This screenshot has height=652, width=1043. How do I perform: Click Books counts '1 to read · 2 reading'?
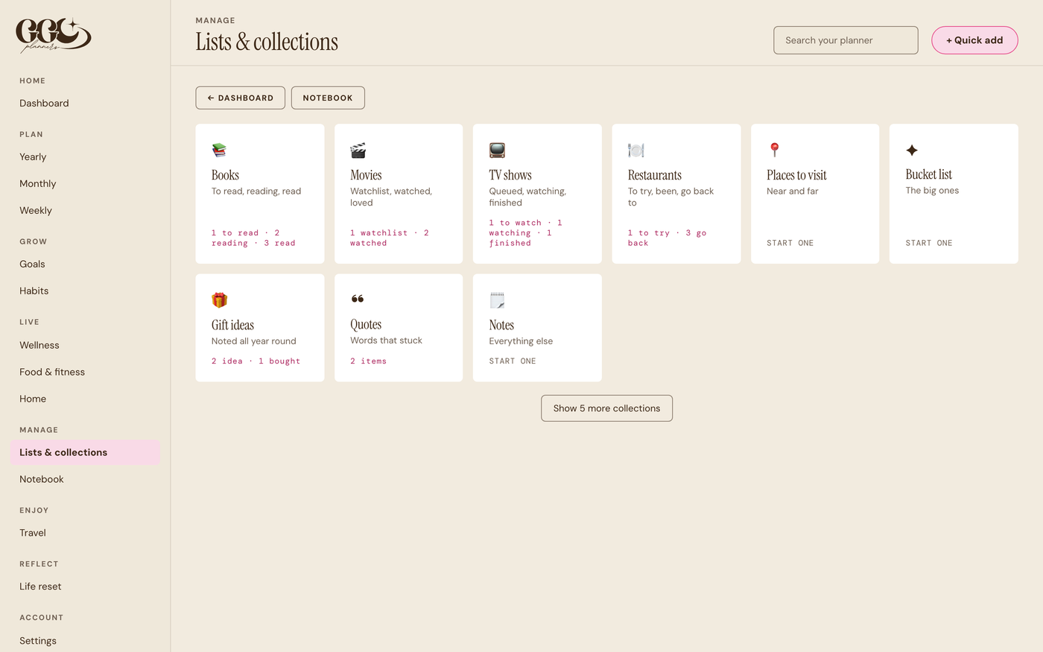pyautogui.click(x=253, y=238)
